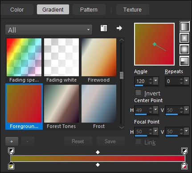This screenshot has height=173, width=192.
Task: Click the Reset button
Action: coord(78,141)
